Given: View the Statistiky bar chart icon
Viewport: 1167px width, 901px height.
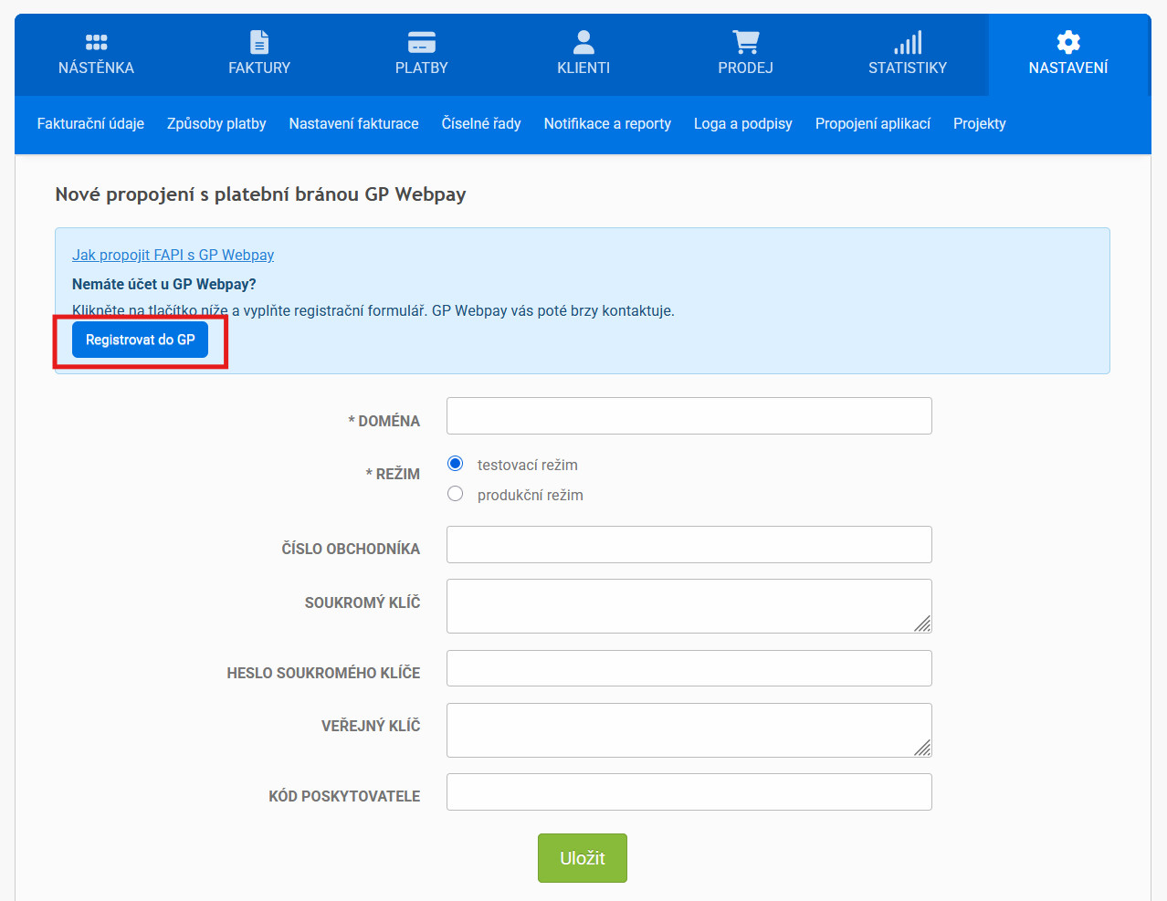Looking at the screenshot, I should (908, 42).
